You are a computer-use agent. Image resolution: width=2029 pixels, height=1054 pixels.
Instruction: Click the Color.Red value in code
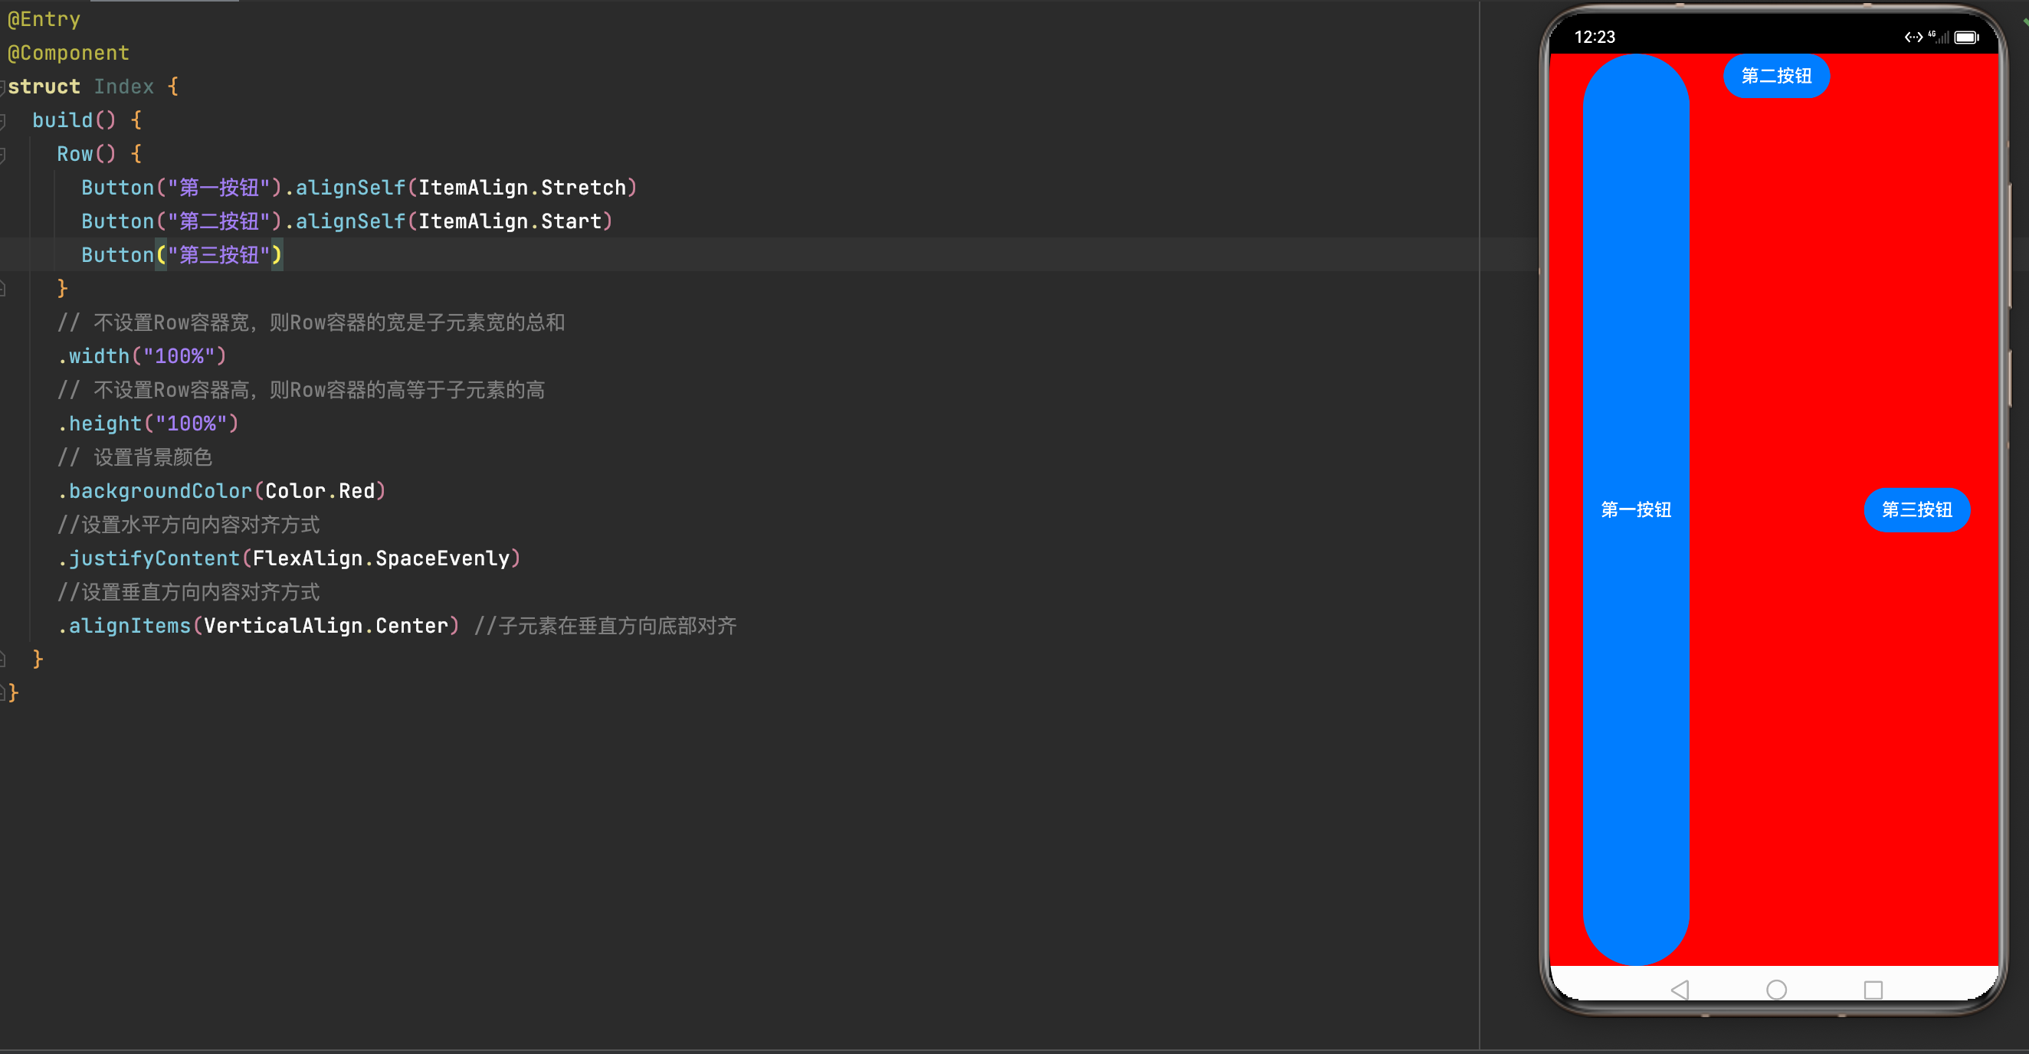pos(320,490)
